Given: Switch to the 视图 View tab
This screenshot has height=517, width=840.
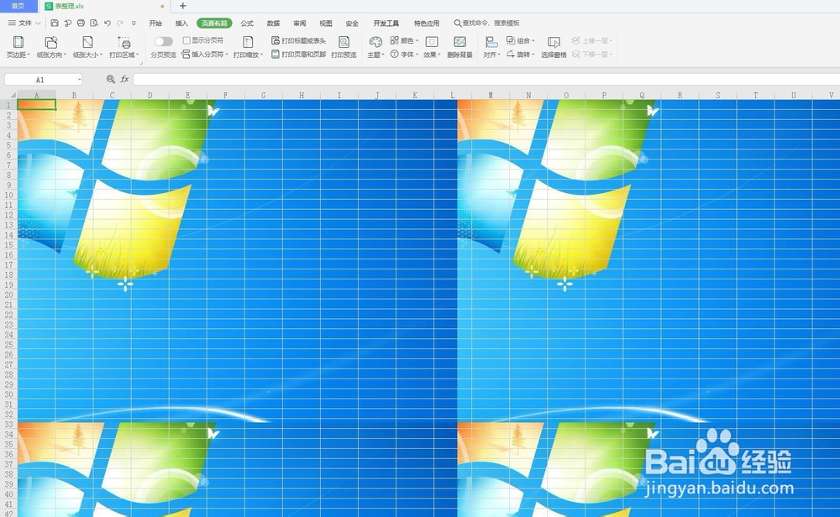Looking at the screenshot, I should pos(326,23).
